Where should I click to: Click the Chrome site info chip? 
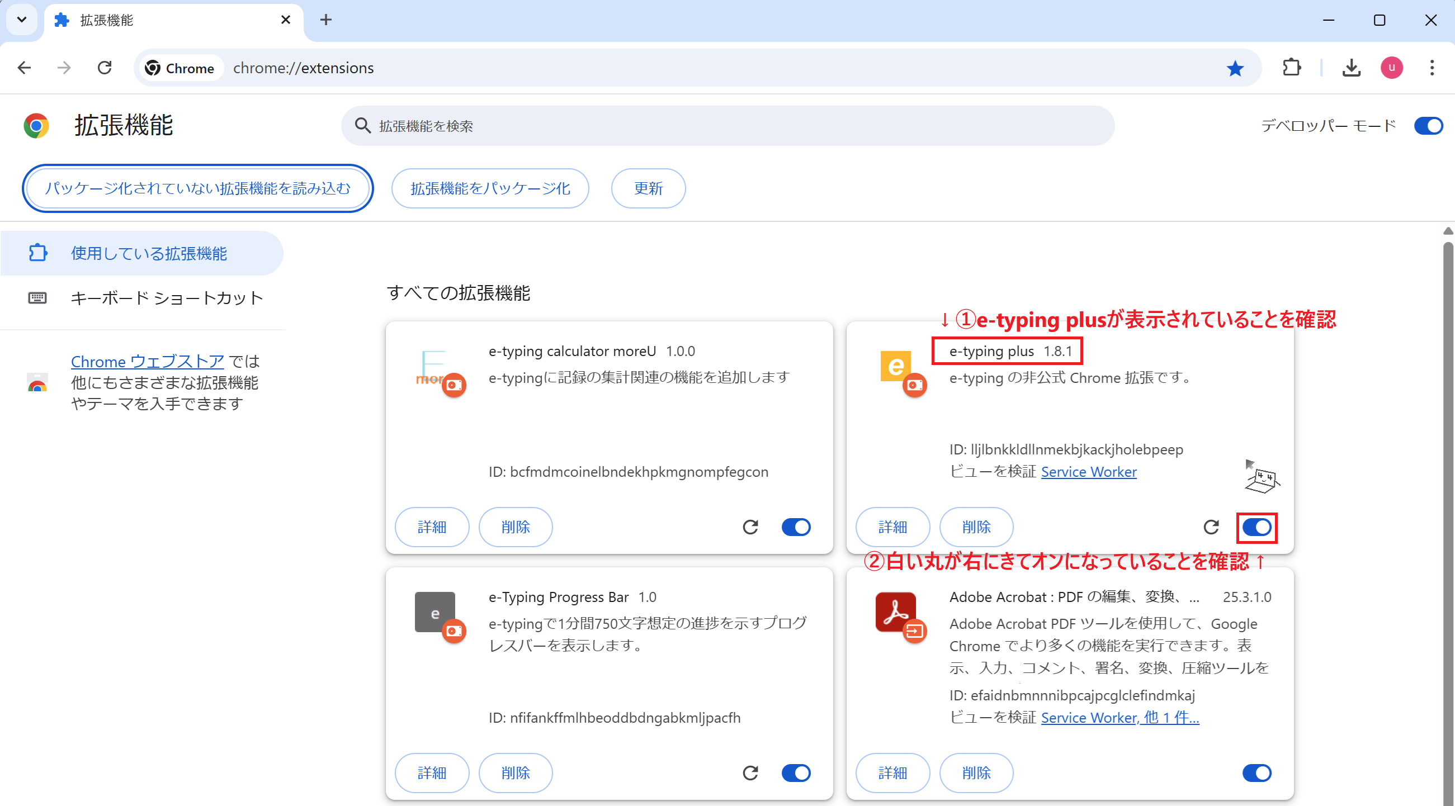[180, 68]
